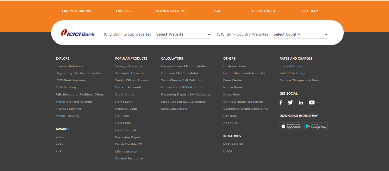Click the Credit Cards link
The height and width of the screenshot is (171, 389).
tap(125, 95)
